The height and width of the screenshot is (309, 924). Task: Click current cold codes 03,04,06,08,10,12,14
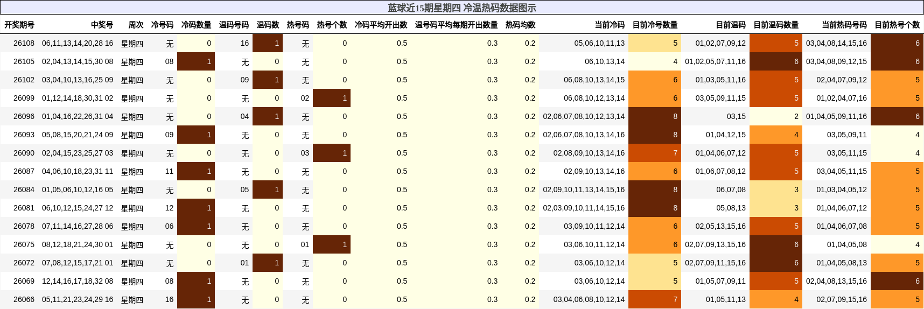click(589, 299)
